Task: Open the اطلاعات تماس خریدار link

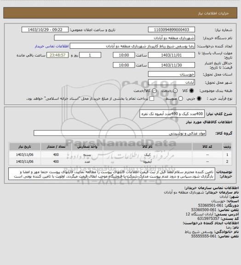Action: (x=52, y=46)
